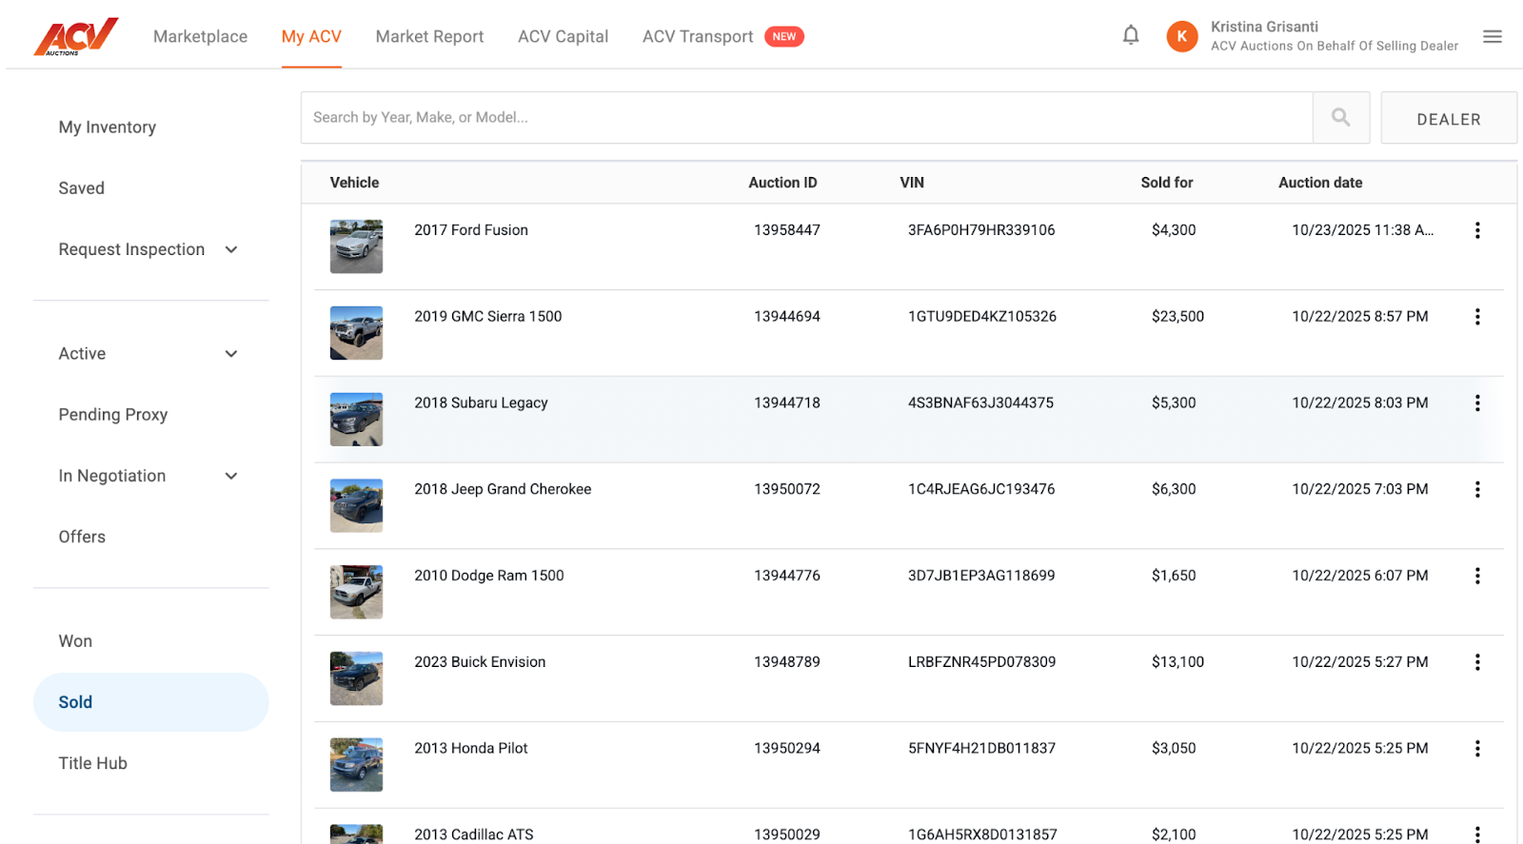Open Active in the sidebar
1523x844 pixels.
point(82,354)
